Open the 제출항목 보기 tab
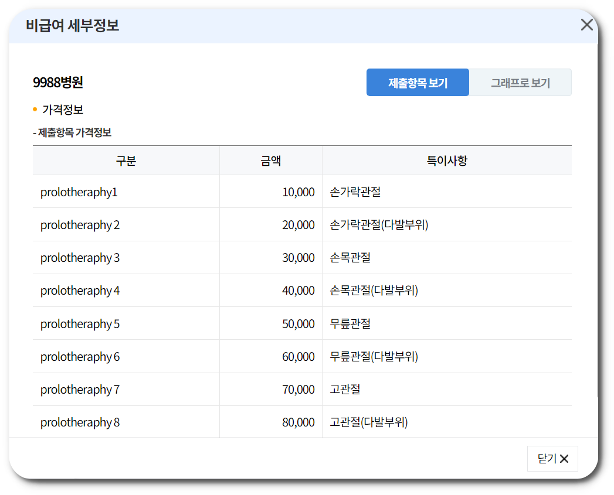 [418, 82]
